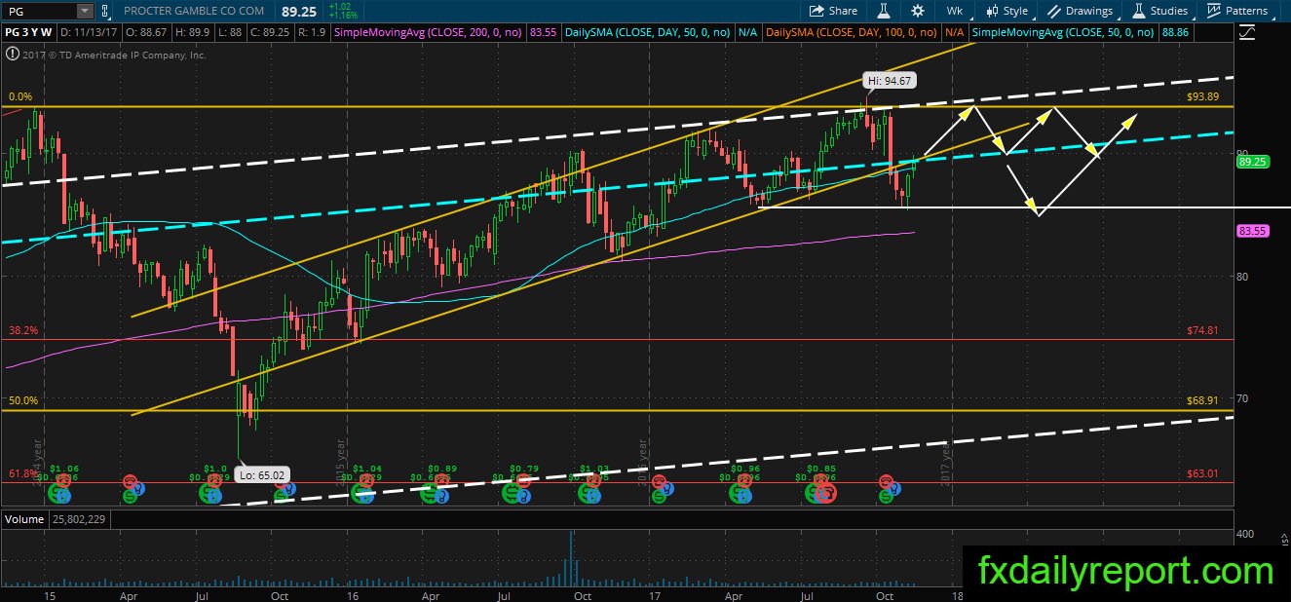Image resolution: width=1291 pixels, height=602 pixels.
Task: Click the 400 volume axis label
Action: click(1244, 534)
